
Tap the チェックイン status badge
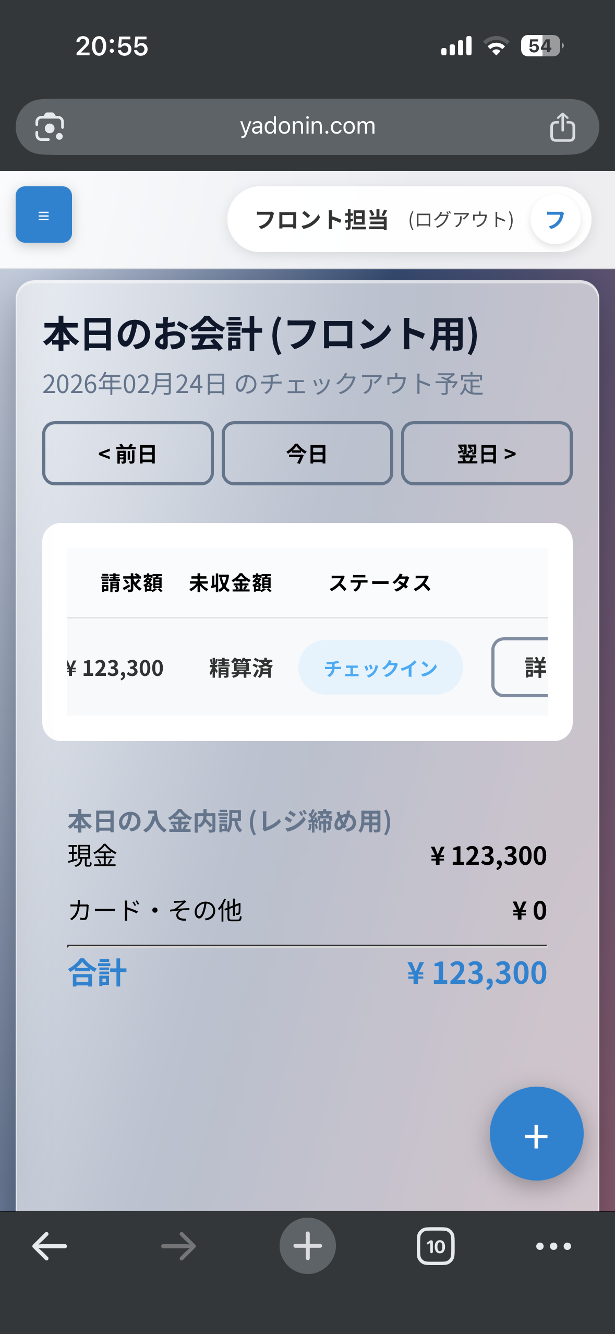point(380,668)
